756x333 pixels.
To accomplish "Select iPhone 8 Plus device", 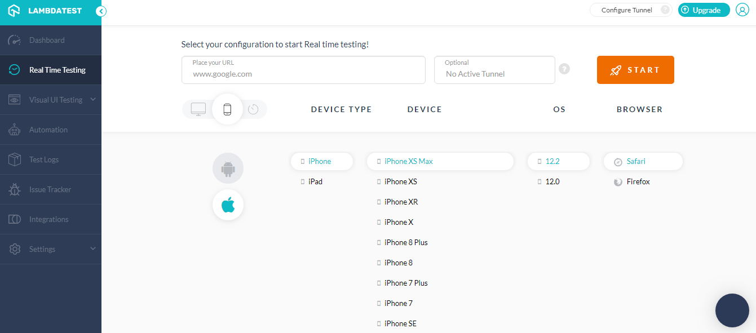I will (405, 242).
